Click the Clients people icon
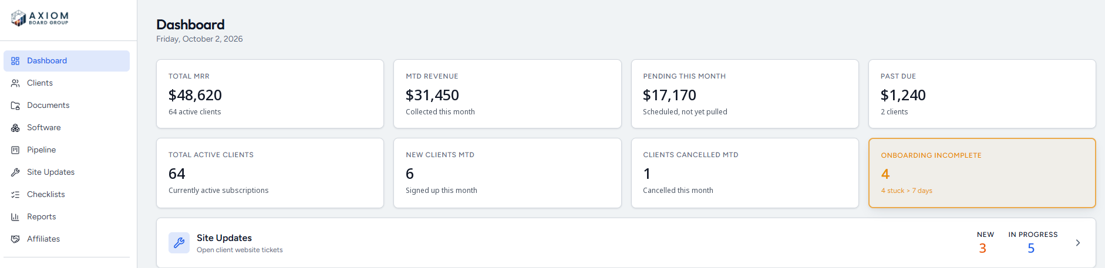 tap(15, 83)
